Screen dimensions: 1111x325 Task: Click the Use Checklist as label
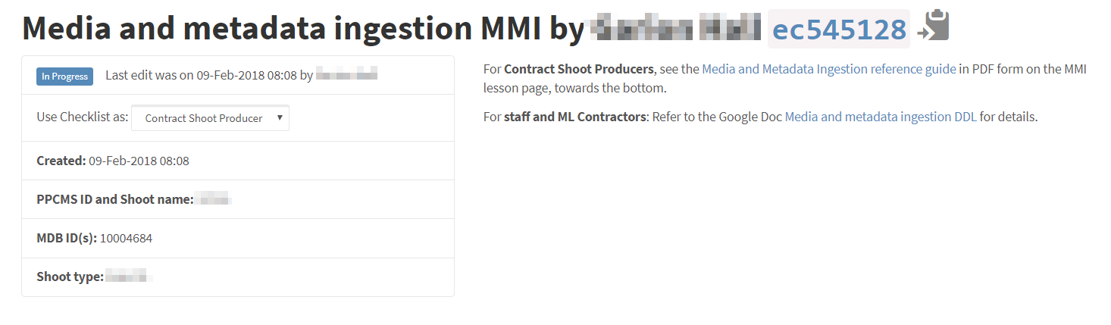[x=81, y=117]
